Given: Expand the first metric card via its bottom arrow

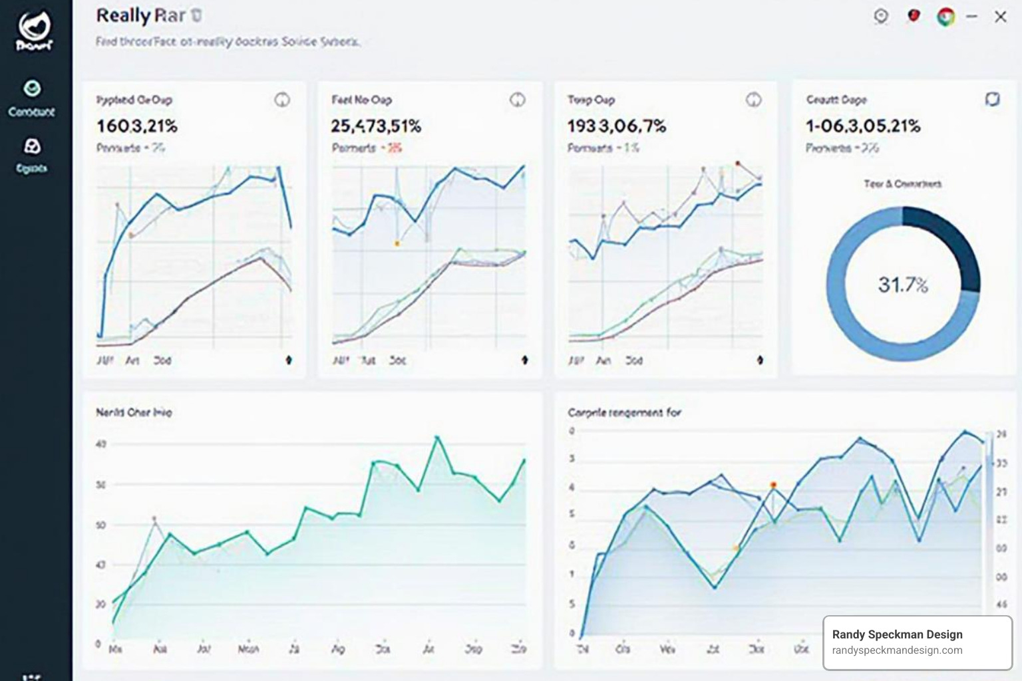Looking at the screenshot, I should click(x=288, y=360).
